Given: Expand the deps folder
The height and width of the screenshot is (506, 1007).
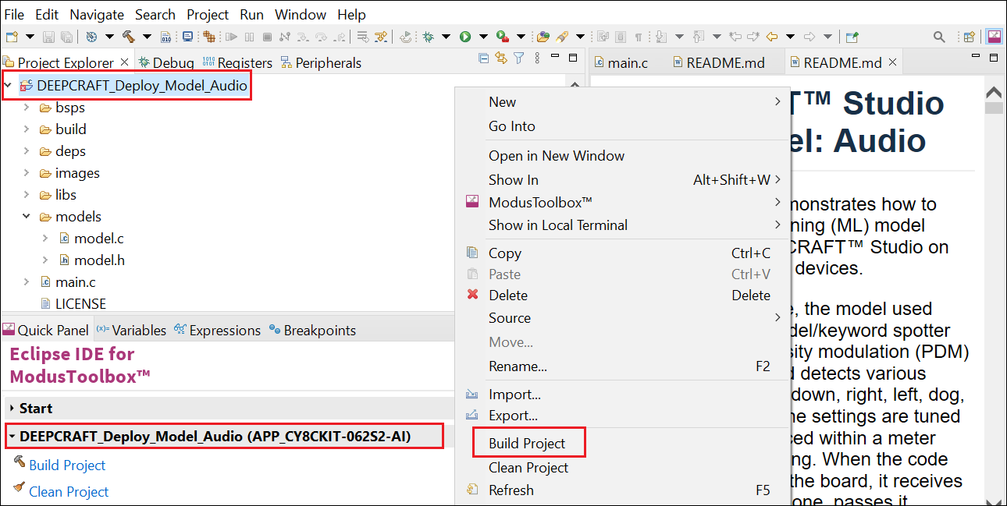Looking at the screenshot, I should 27,151.
